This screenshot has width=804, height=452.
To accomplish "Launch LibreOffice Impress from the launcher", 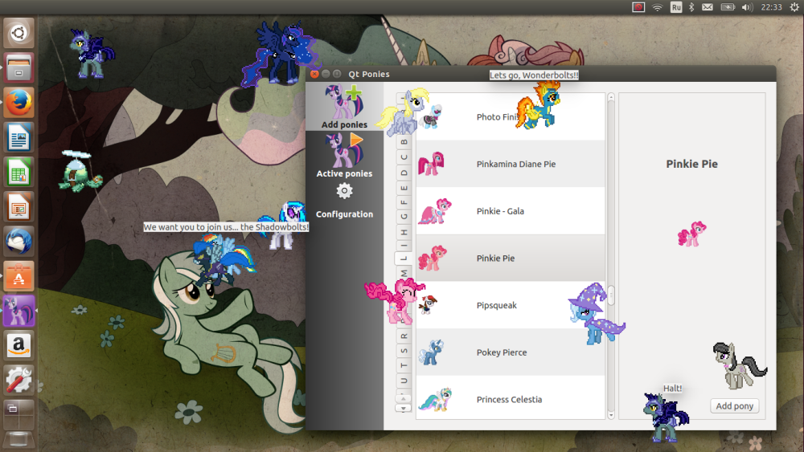I will pos(19,207).
